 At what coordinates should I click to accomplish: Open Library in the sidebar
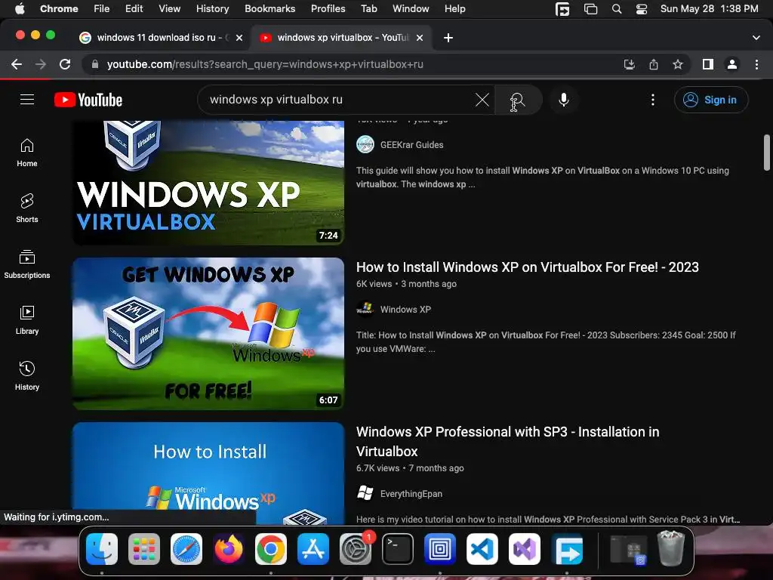pos(27,319)
